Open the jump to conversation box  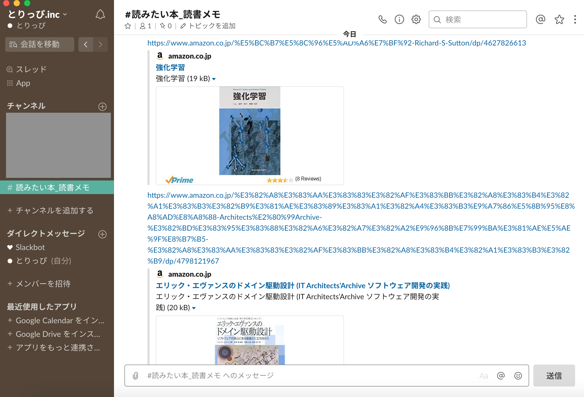tap(40, 44)
